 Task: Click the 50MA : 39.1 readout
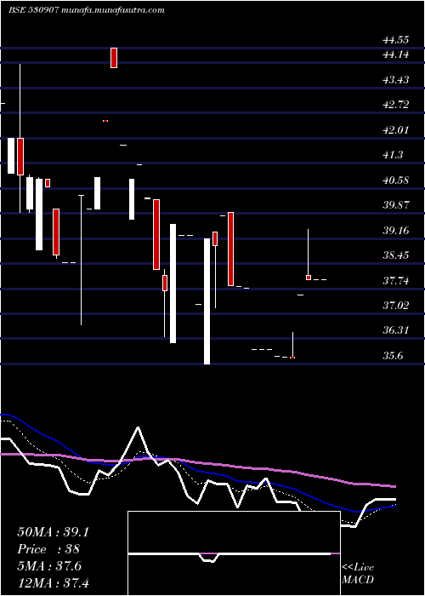tap(53, 532)
